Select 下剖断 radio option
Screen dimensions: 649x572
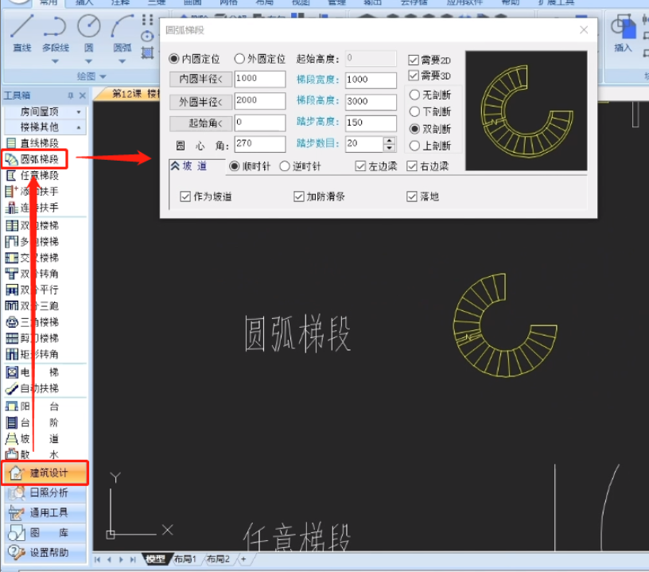tap(414, 111)
